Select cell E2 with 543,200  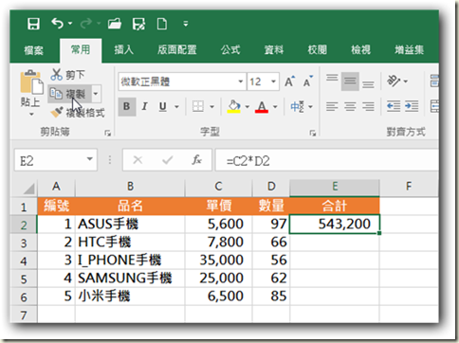pos(335,225)
